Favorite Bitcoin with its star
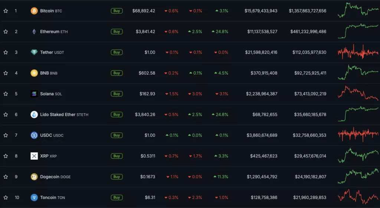The height and width of the screenshot is (208, 380). pyautogui.click(x=6, y=11)
